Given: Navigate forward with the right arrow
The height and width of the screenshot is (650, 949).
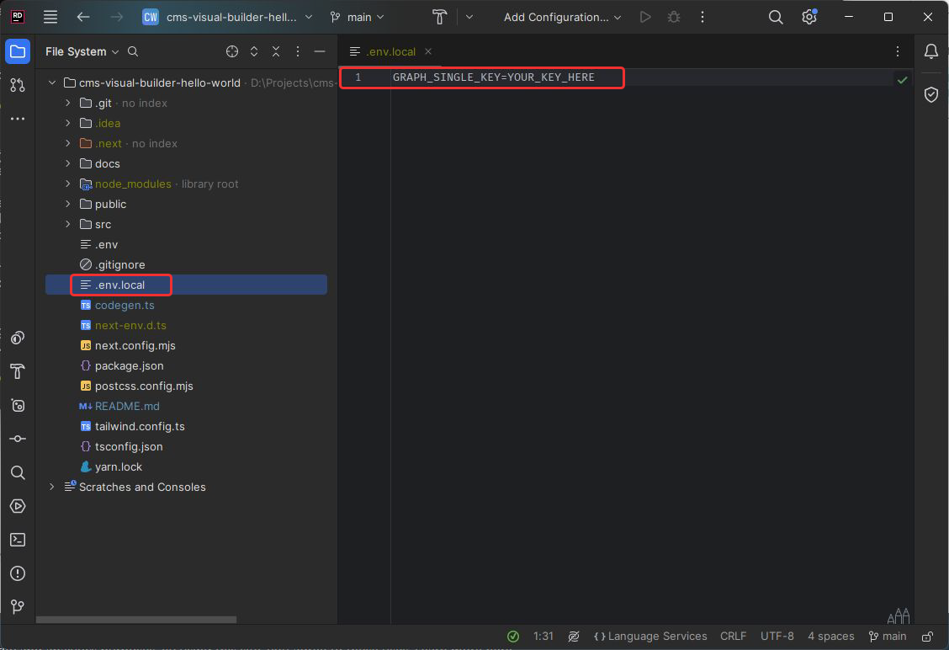Looking at the screenshot, I should [x=117, y=17].
